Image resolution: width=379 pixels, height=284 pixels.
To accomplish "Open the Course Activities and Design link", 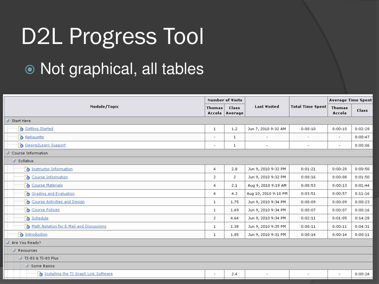I will pos(58,202).
